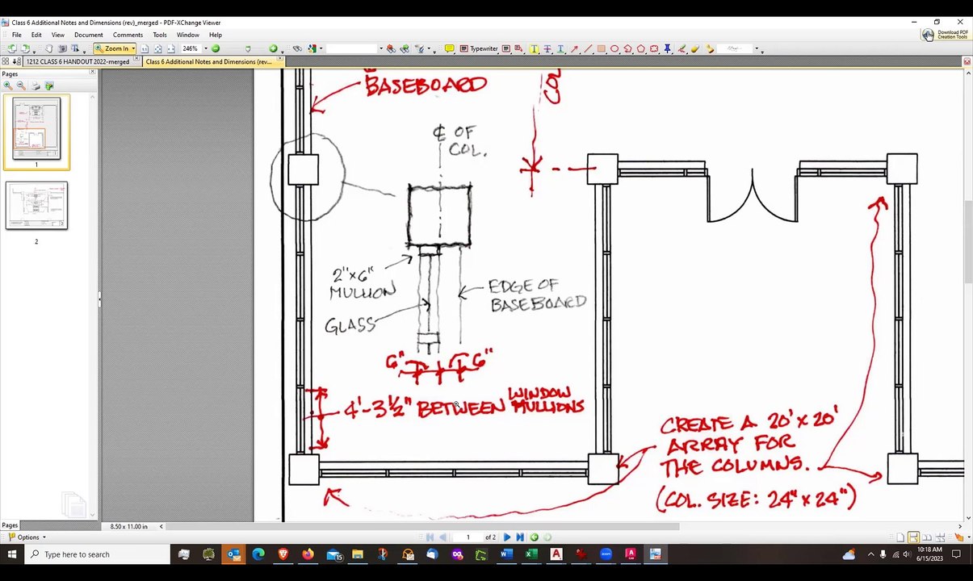
Task: Switch to continuous page layout
Action: [x=913, y=537]
